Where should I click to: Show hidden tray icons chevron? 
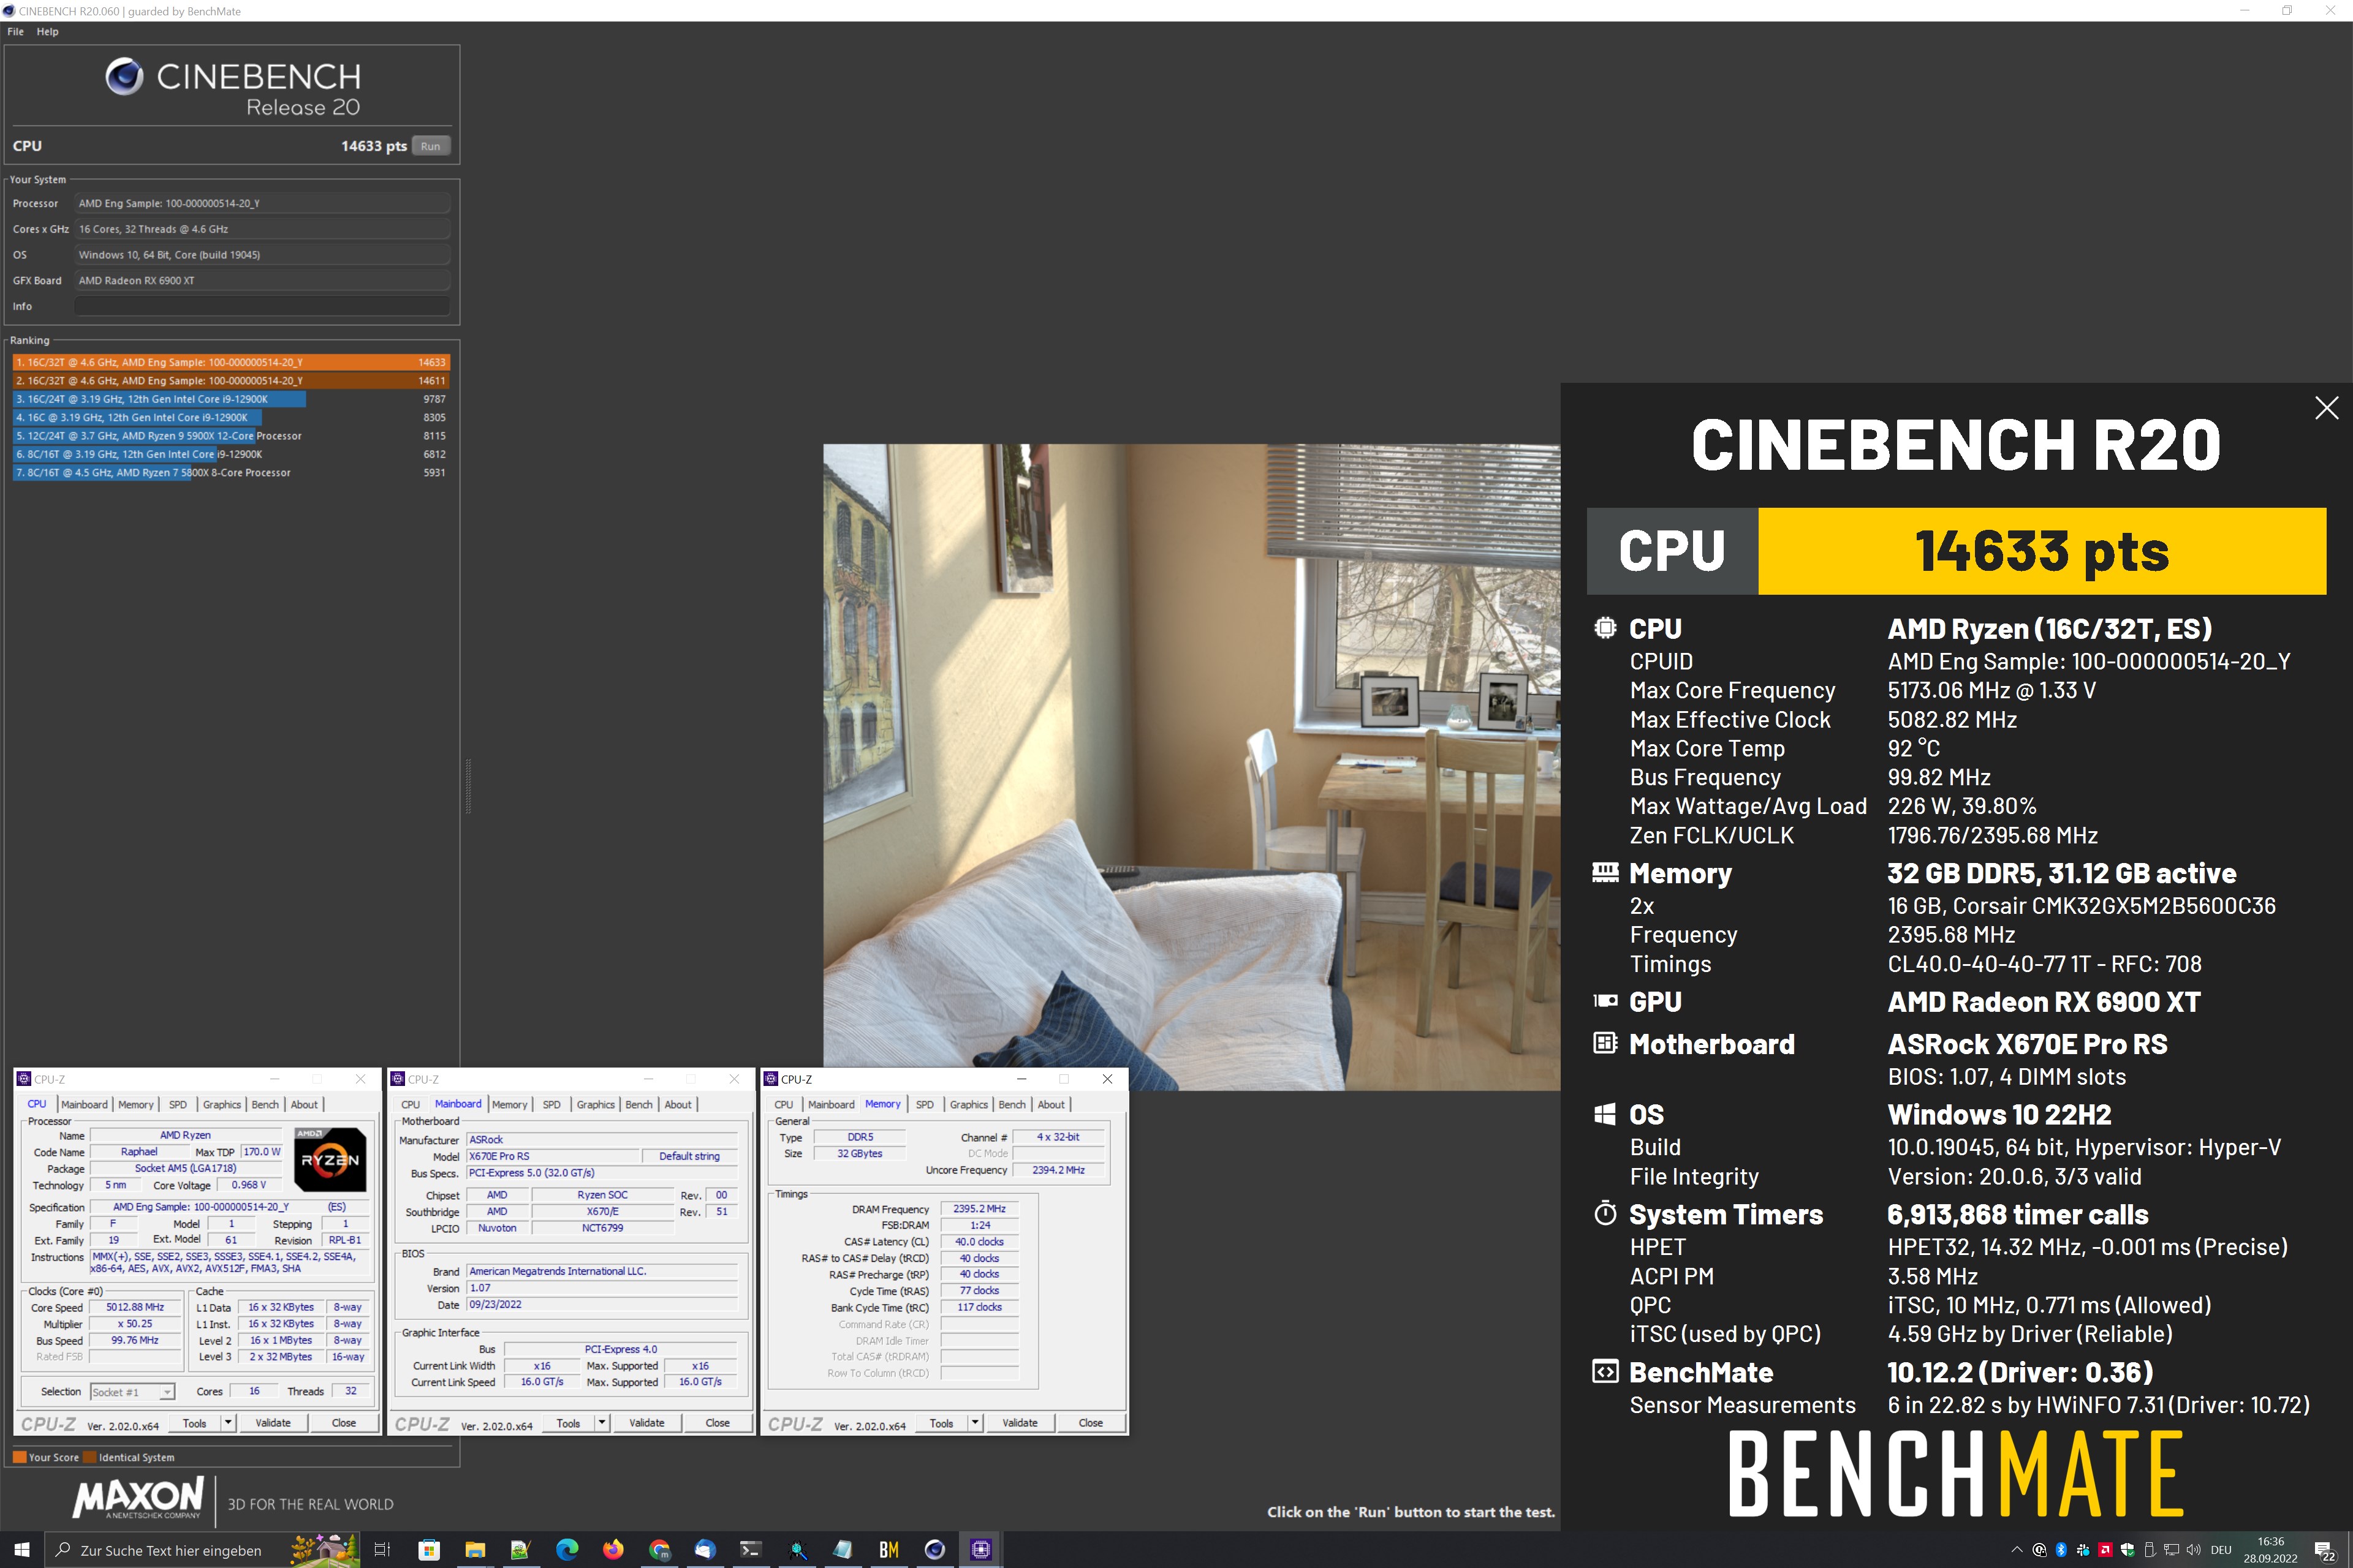[2016, 1550]
